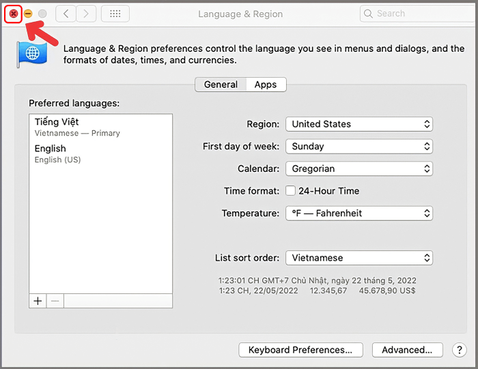478x369 pixels.
Task: Click the Advanced... button
Action: click(x=407, y=350)
